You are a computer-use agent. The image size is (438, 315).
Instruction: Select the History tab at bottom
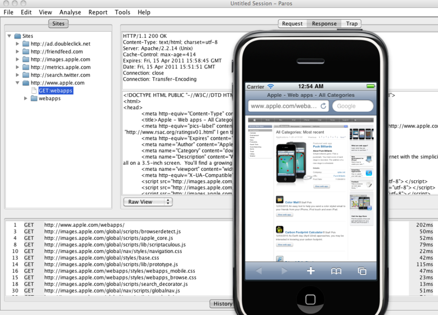coord(222,303)
